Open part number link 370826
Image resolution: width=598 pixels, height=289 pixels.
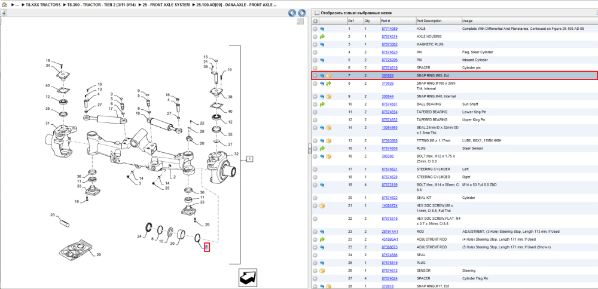pyautogui.click(x=388, y=84)
